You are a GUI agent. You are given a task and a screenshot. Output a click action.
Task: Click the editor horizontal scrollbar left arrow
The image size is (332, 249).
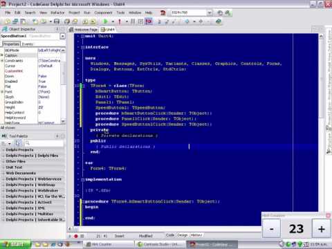[x=70, y=229]
